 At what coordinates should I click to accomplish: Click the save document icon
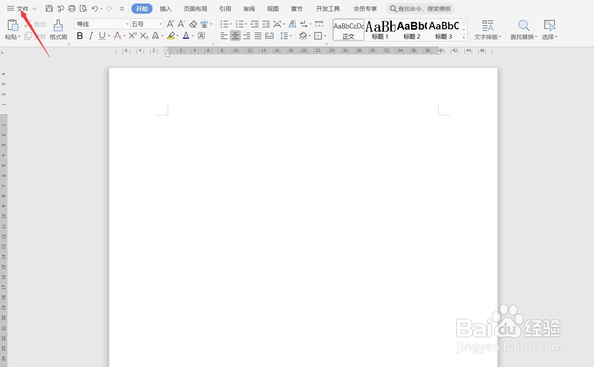pos(49,9)
